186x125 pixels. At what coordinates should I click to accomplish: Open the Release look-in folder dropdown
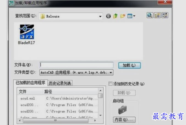tap(71, 16)
